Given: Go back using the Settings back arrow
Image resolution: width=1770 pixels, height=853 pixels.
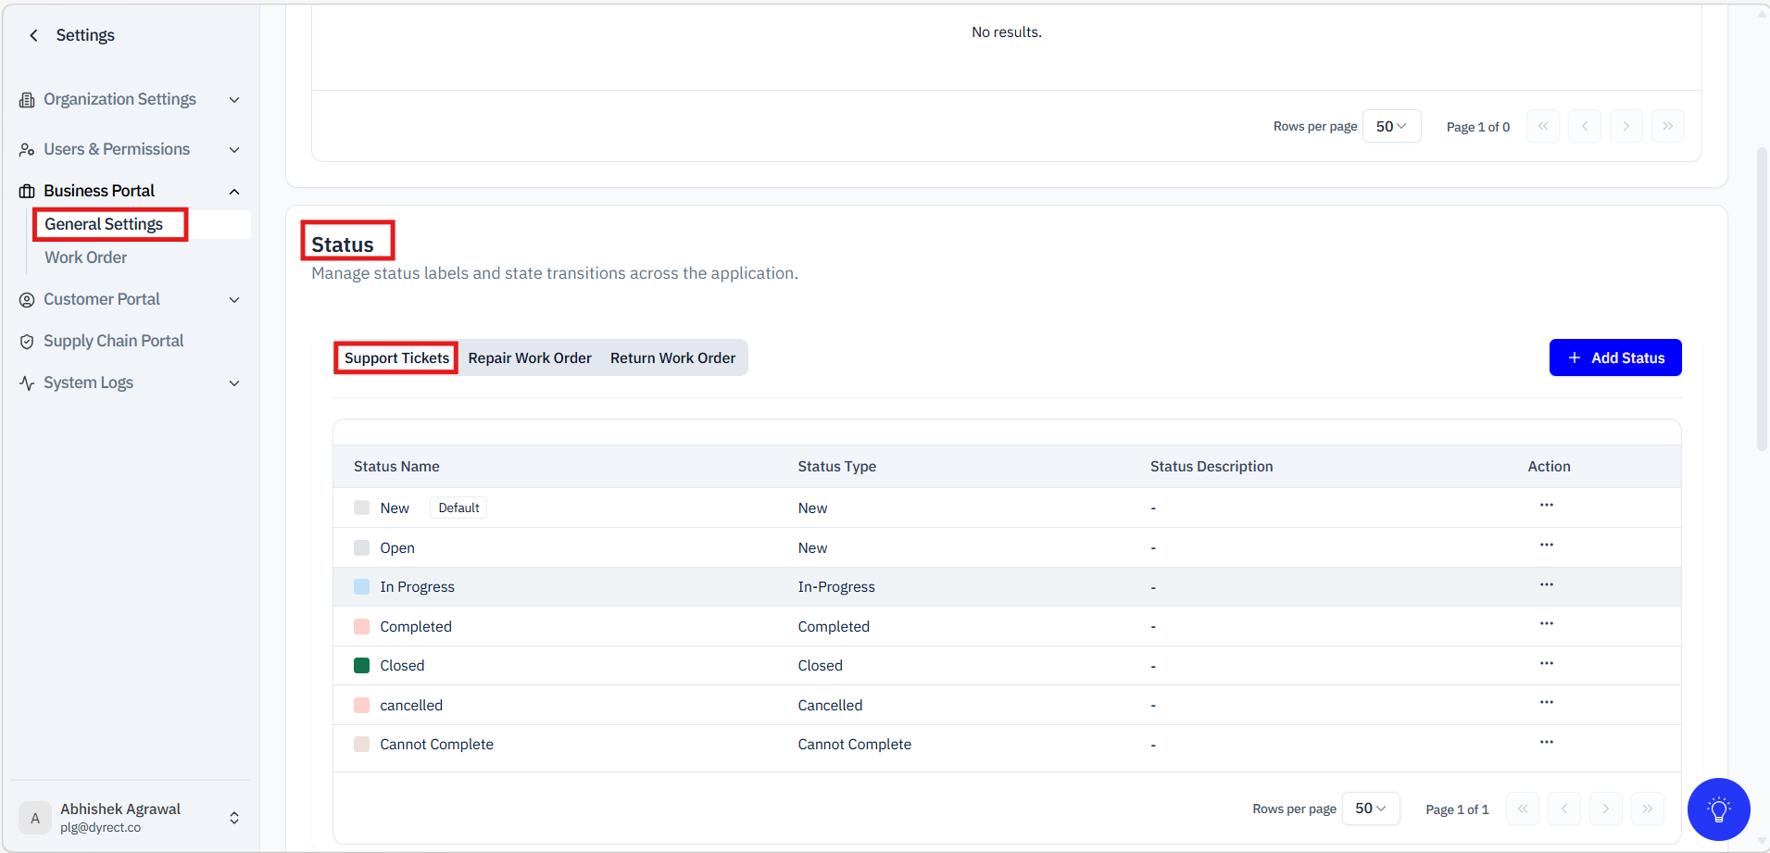Looking at the screenshot, I should point(34,35).
